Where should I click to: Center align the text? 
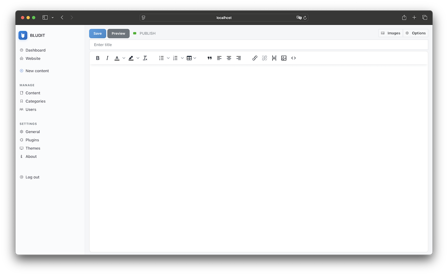(x=229, y=58)
